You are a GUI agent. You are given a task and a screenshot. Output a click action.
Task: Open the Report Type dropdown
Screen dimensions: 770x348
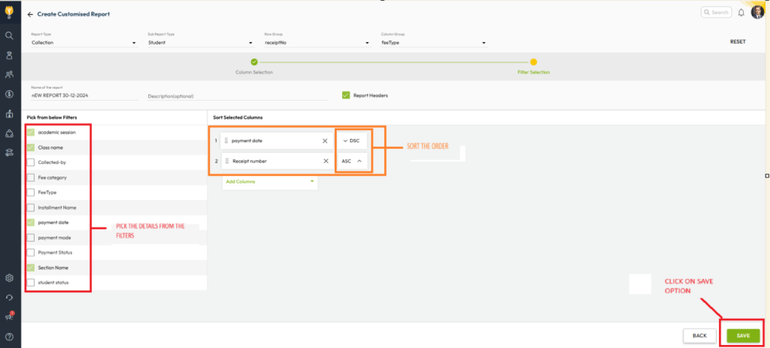pyautogui.click(x=83, y=43)
